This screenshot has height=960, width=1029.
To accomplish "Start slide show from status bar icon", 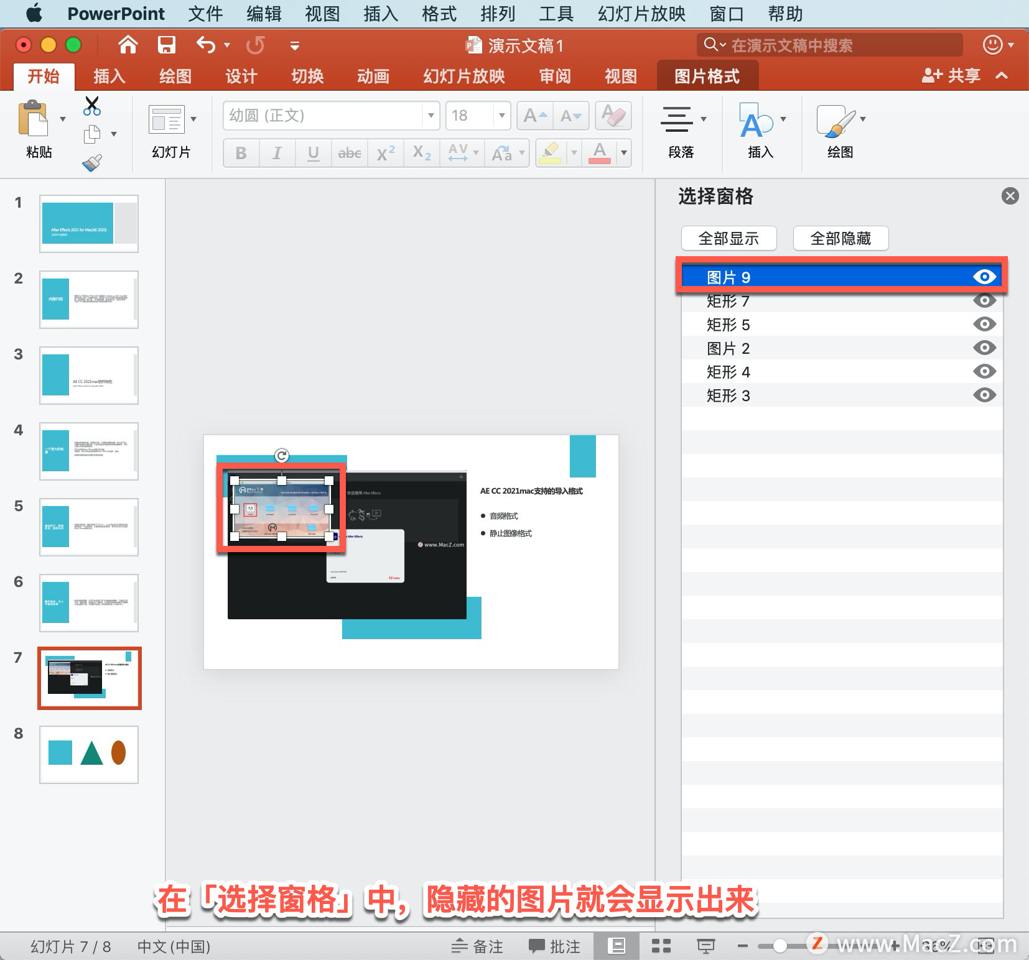I will (705, 946).
